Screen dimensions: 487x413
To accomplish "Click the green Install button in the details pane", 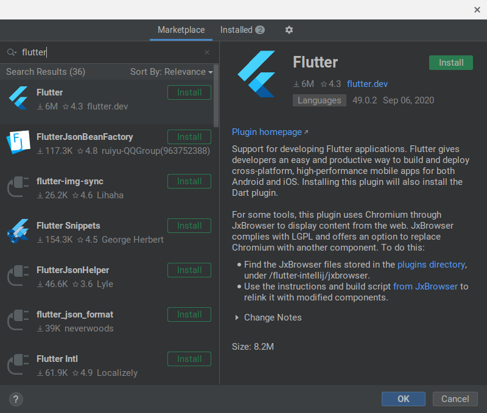I will tap(451, 63).
